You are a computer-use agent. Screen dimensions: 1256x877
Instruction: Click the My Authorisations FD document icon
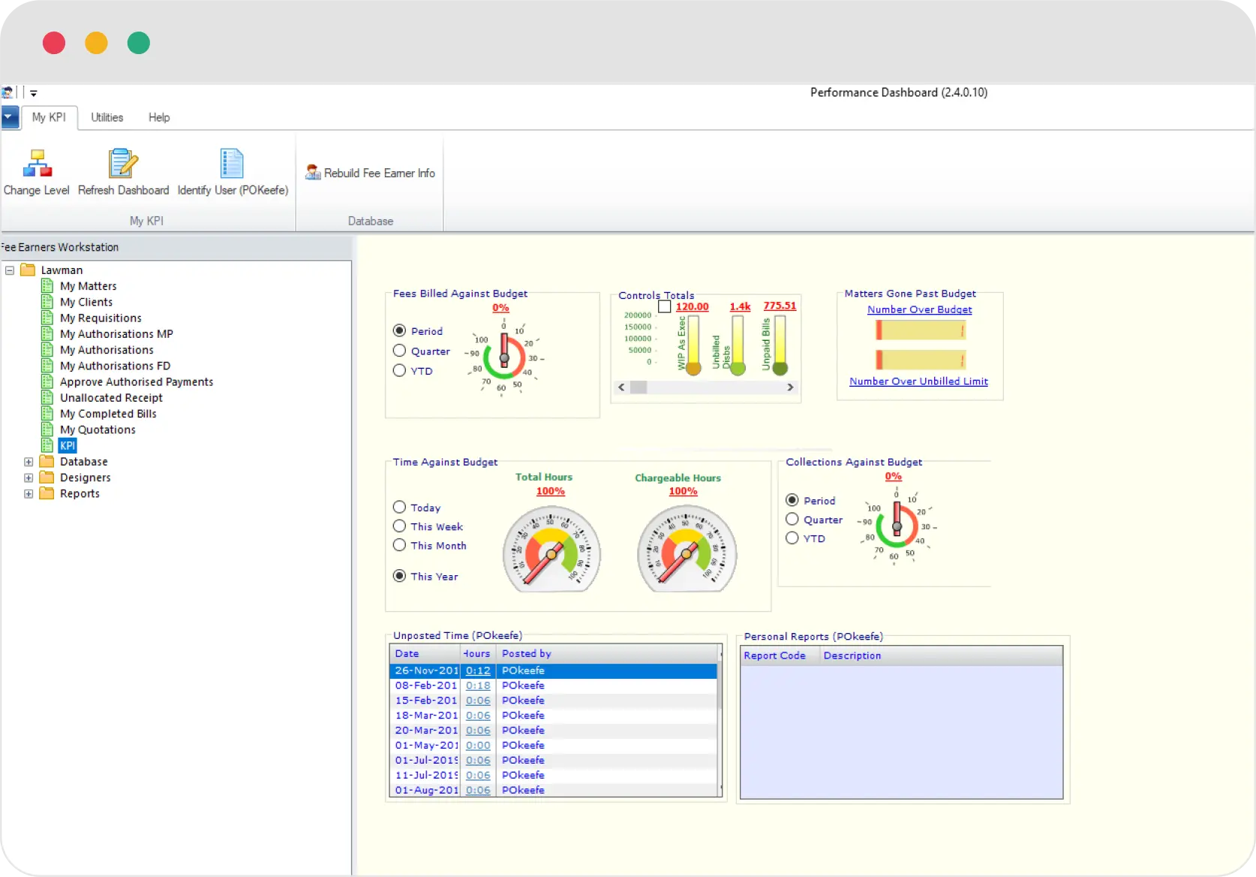click(47, 366)
